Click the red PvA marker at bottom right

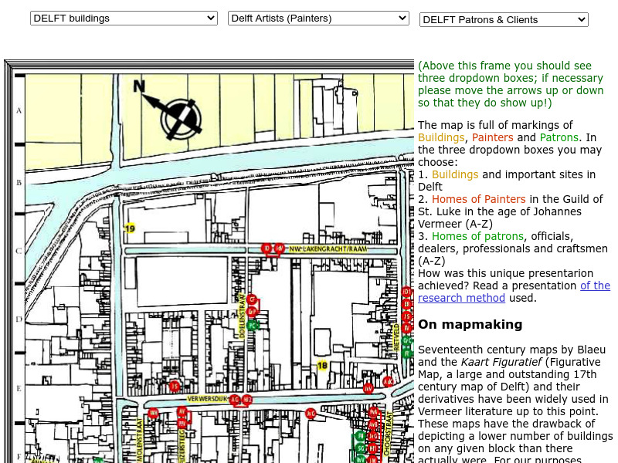click(374, 411)
